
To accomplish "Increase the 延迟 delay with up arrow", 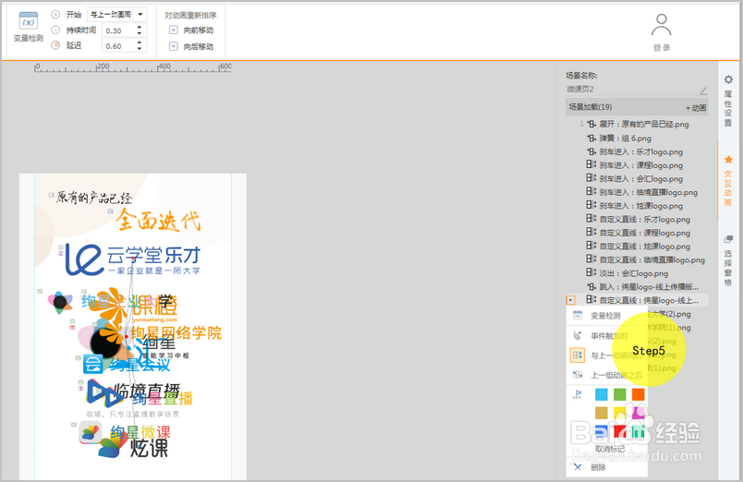I will coord(140,42).
